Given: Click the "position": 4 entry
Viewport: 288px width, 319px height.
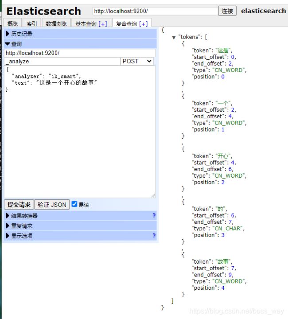Looking at the screenshot, I should [208, 288].
